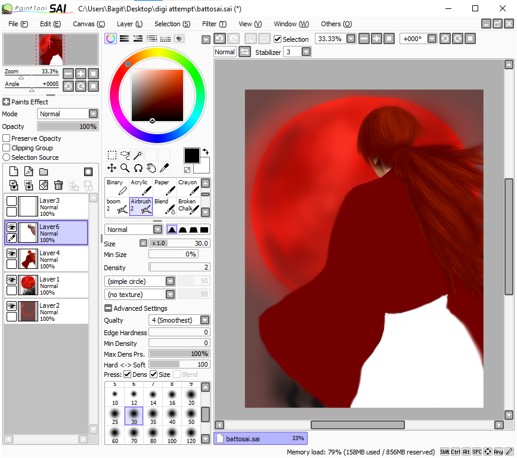Screen dimensions: 517x458
Task: Enable Clipping Group checkbox
Action: pos(7,148)
